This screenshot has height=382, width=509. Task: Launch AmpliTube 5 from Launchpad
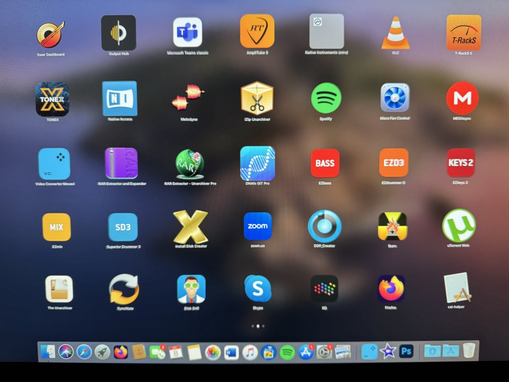[257, 31]
